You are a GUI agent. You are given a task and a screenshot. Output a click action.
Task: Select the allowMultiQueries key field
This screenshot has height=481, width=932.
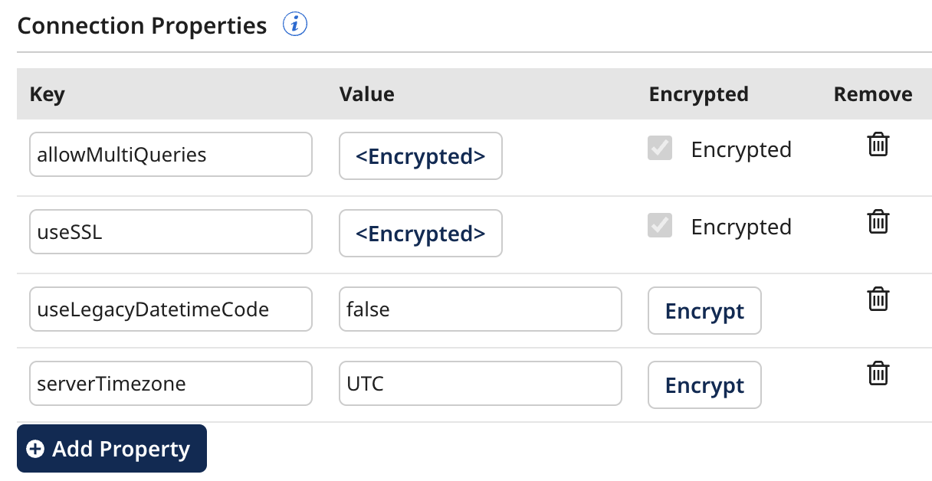pos(170,154)
